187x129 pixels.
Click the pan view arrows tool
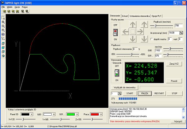point(3,35)
